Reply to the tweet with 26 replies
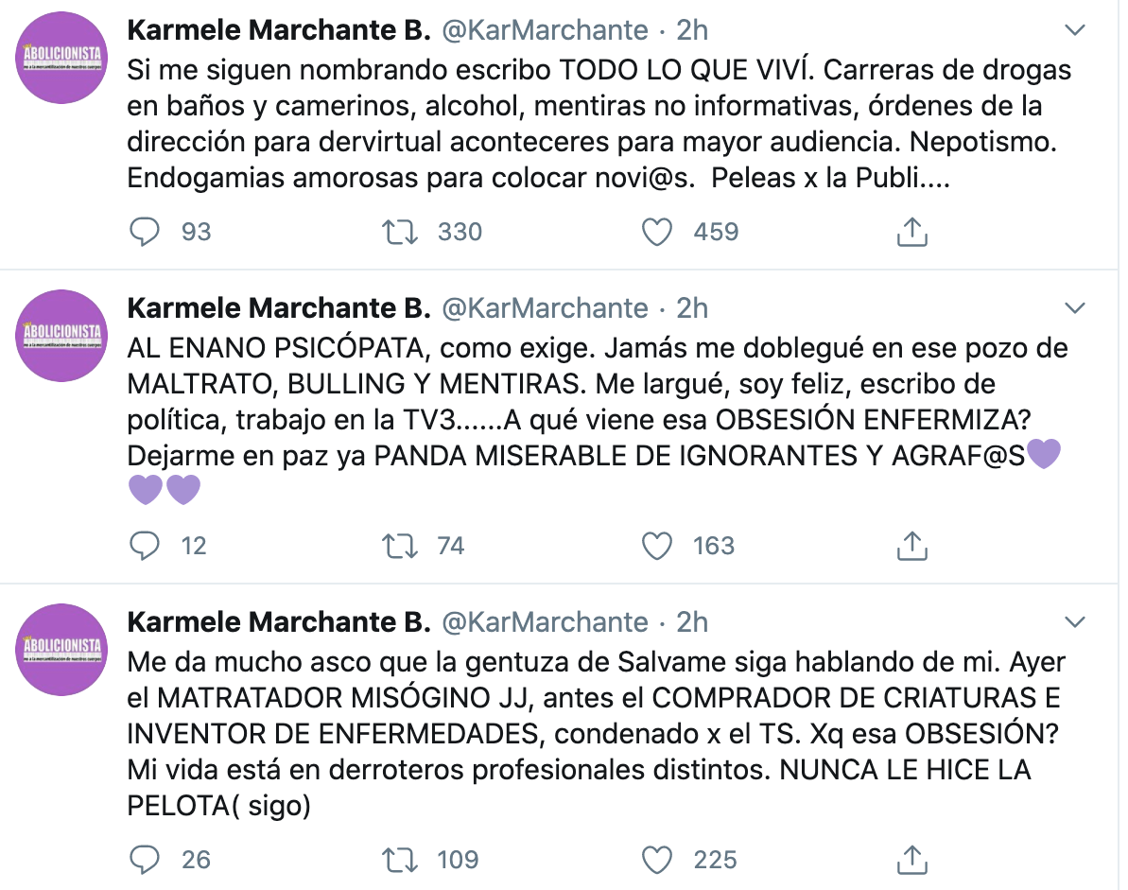Screen dimensions: 1128x890 tap(145, 859)
